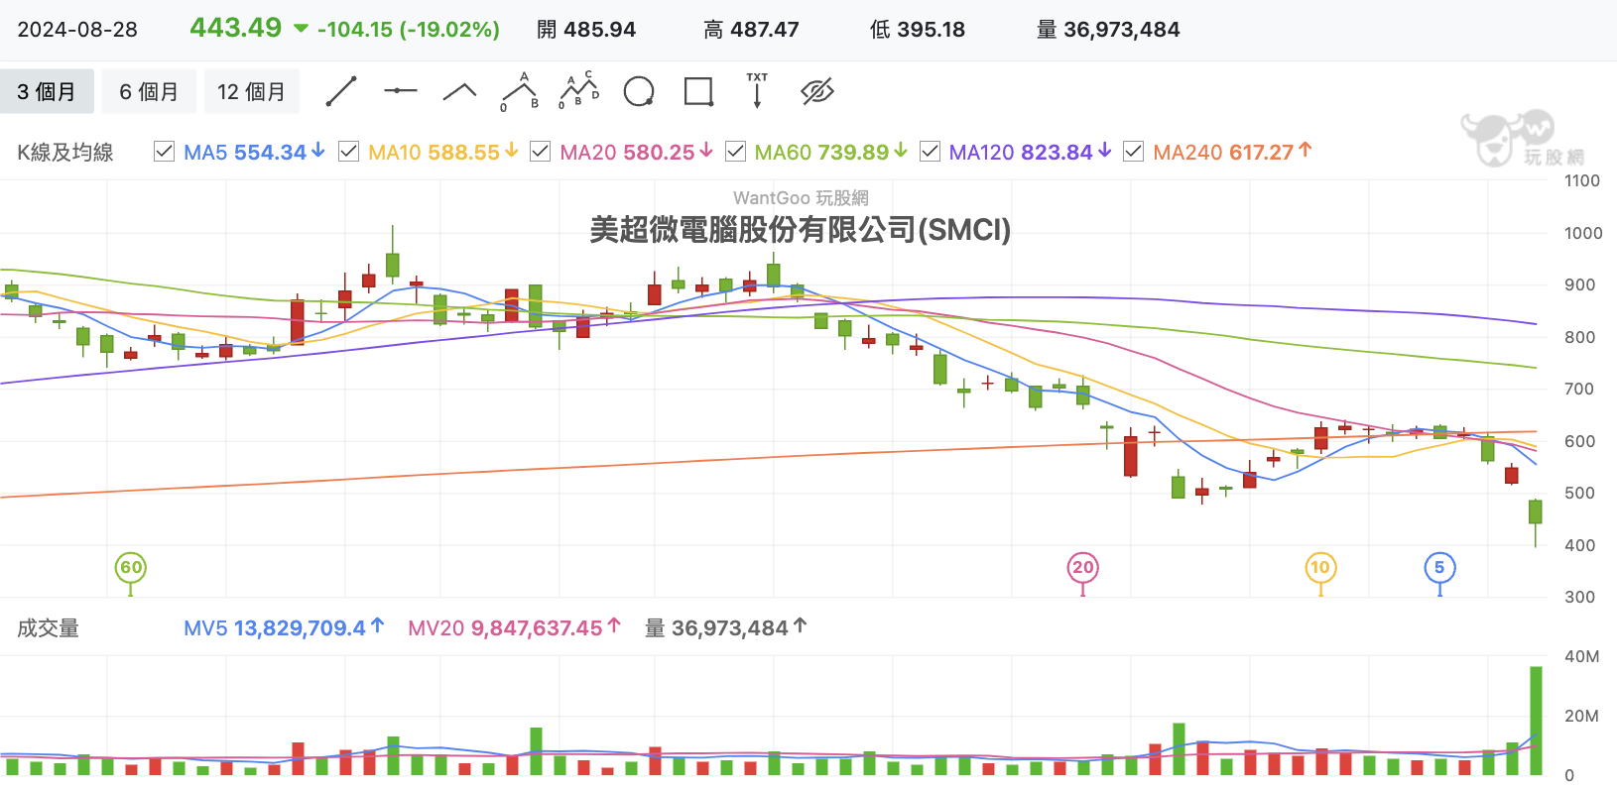
Task: Click the MA20 580.25 value label
Action: pos(637,153)
